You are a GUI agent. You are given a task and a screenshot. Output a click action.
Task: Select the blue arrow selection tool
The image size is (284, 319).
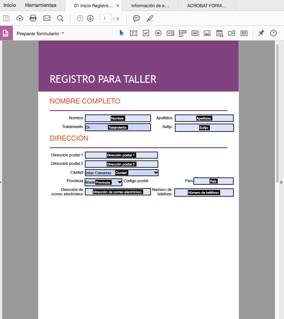122,33
